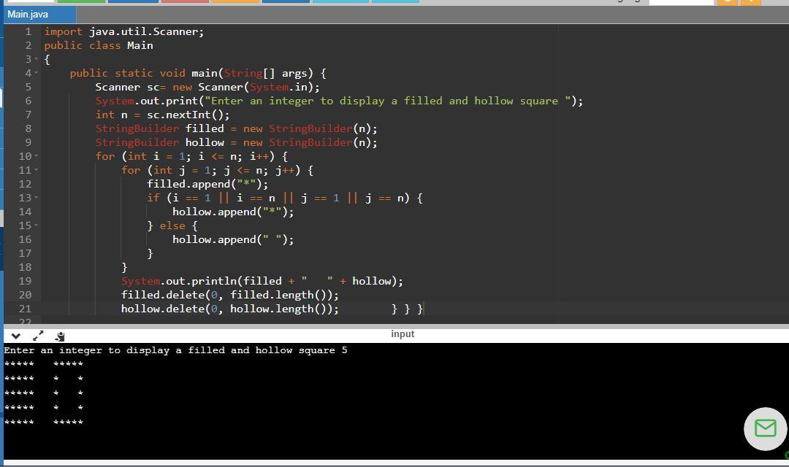Place cursor on the System.out.println line 19

262,281
